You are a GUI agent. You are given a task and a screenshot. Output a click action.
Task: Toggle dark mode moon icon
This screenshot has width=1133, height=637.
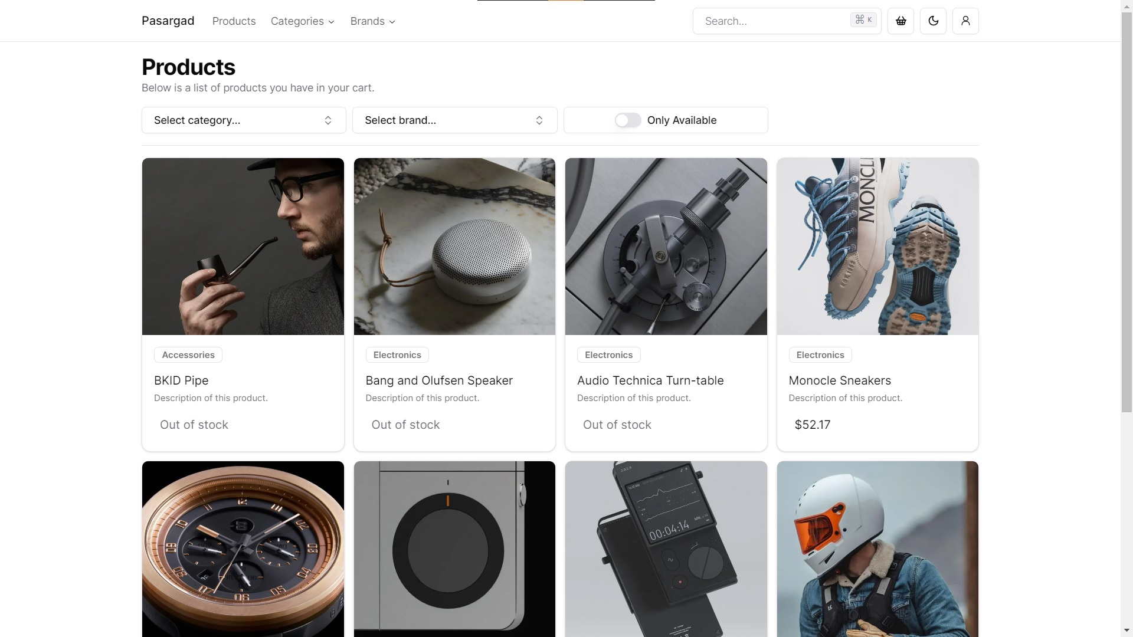[x=933, y=21]
